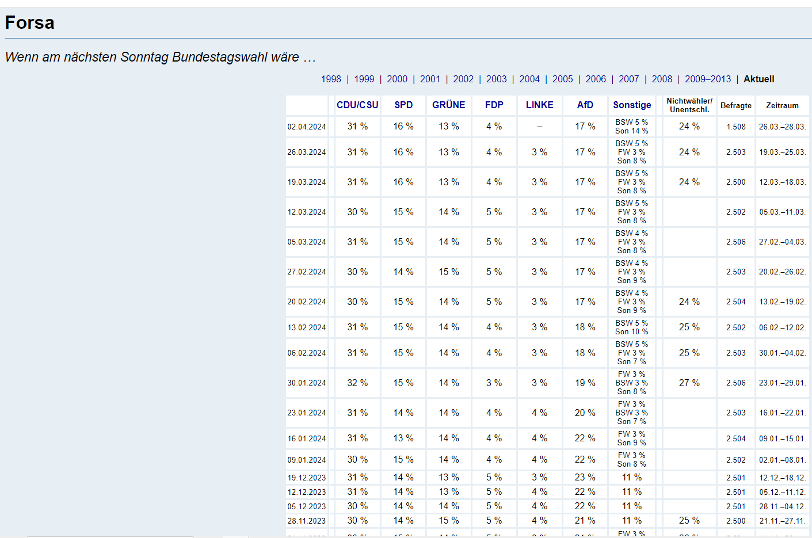Select GRÜNE 15 % in 27.02.2024 row
The width and height of the screenshot is (812, 538).
tap(449, 272)
